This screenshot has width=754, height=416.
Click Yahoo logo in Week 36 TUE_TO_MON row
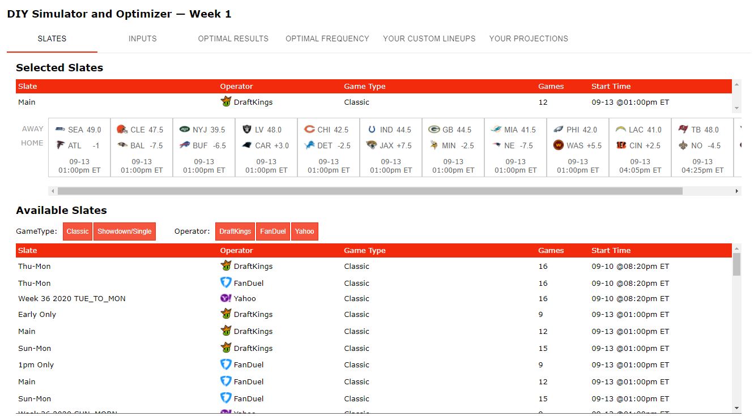226,298
